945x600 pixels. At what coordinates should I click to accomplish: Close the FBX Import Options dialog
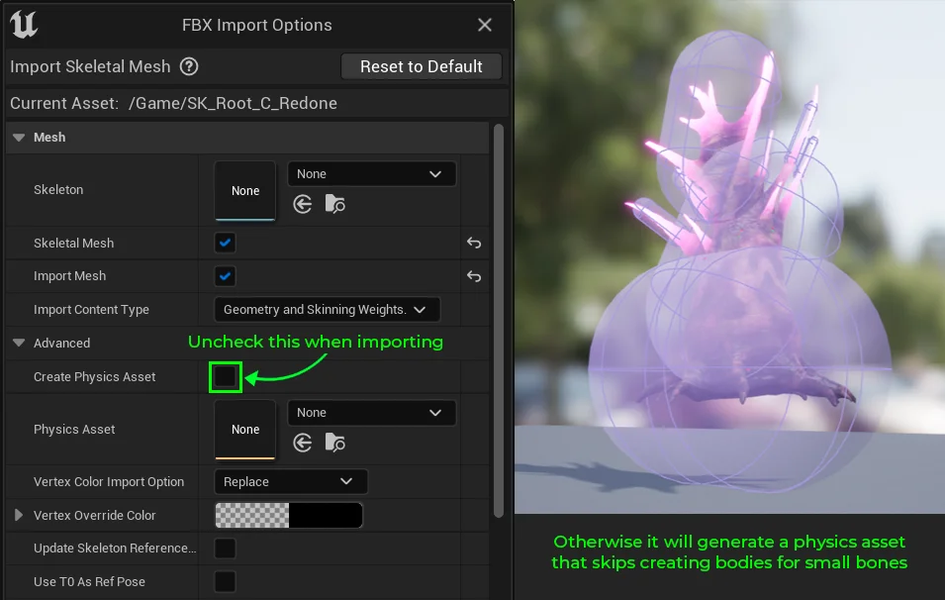pyautogui.click(x=485, y=25)
